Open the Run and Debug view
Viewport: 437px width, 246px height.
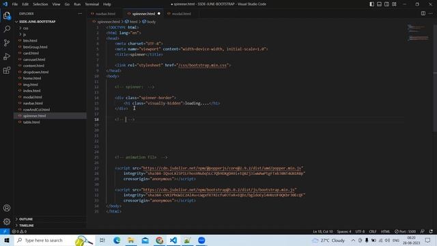[7, 56]
